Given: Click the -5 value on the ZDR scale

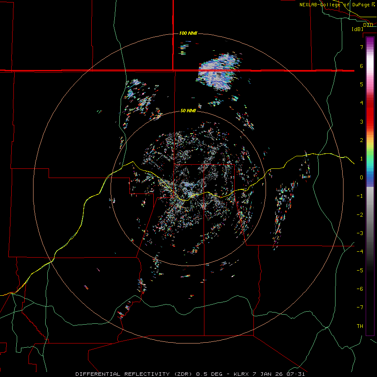Looking at the screenshot, I should (x=360, y=271).
